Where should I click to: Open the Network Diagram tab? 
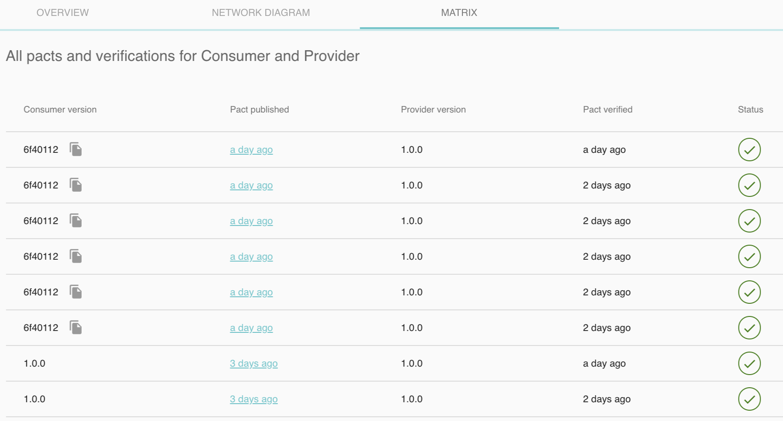coord(261,13)
